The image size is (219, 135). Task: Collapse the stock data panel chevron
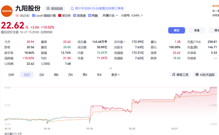[x=111, y=68]
